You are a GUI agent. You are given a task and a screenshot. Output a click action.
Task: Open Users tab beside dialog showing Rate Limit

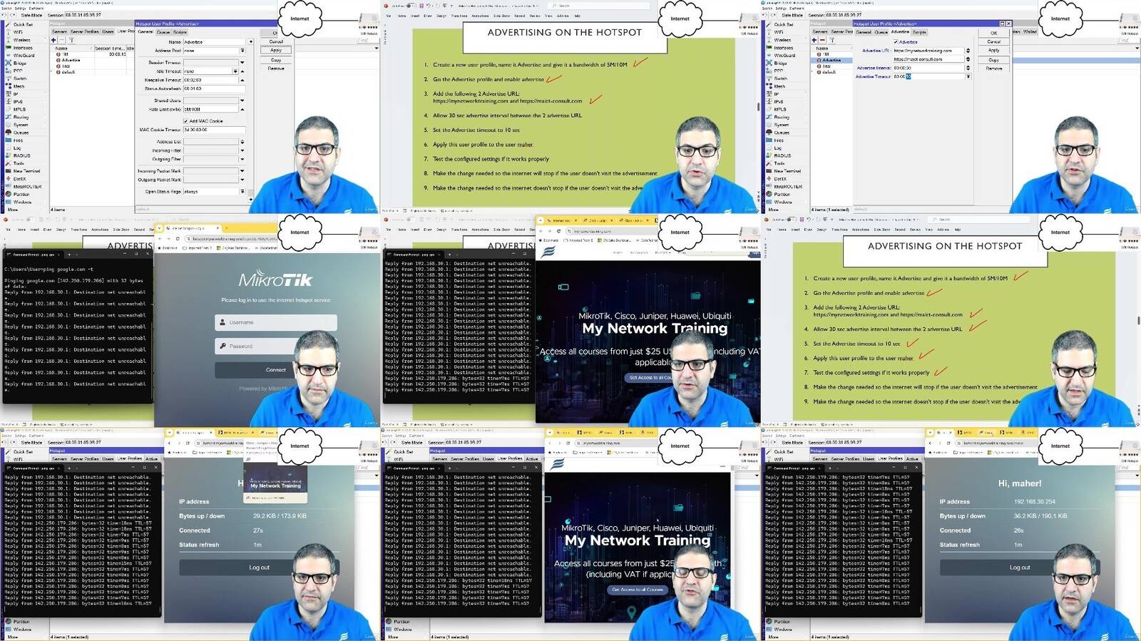[108, 31]
